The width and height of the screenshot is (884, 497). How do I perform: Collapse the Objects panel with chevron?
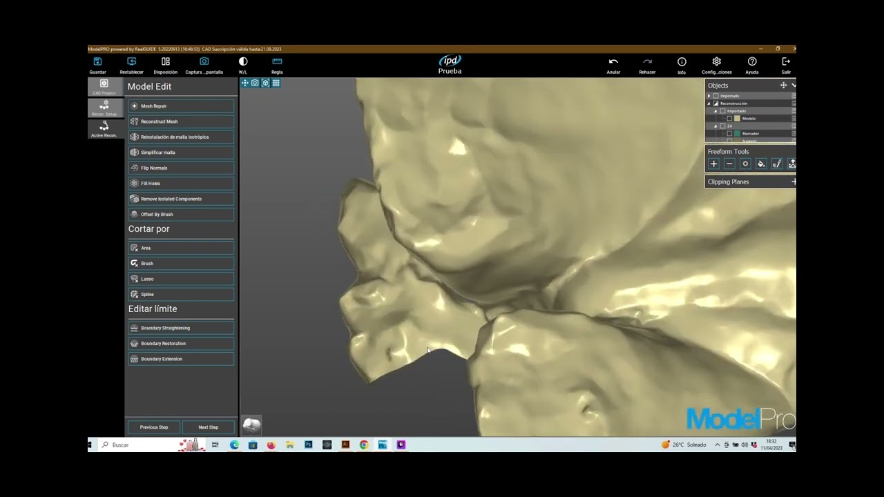tap(794, 85)
